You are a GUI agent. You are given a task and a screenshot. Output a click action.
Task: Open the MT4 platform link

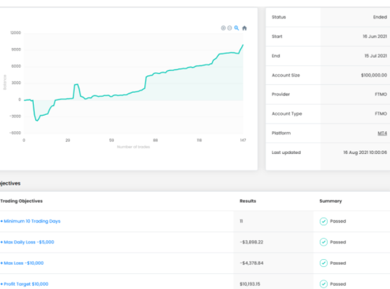click(x=382, y=133)
